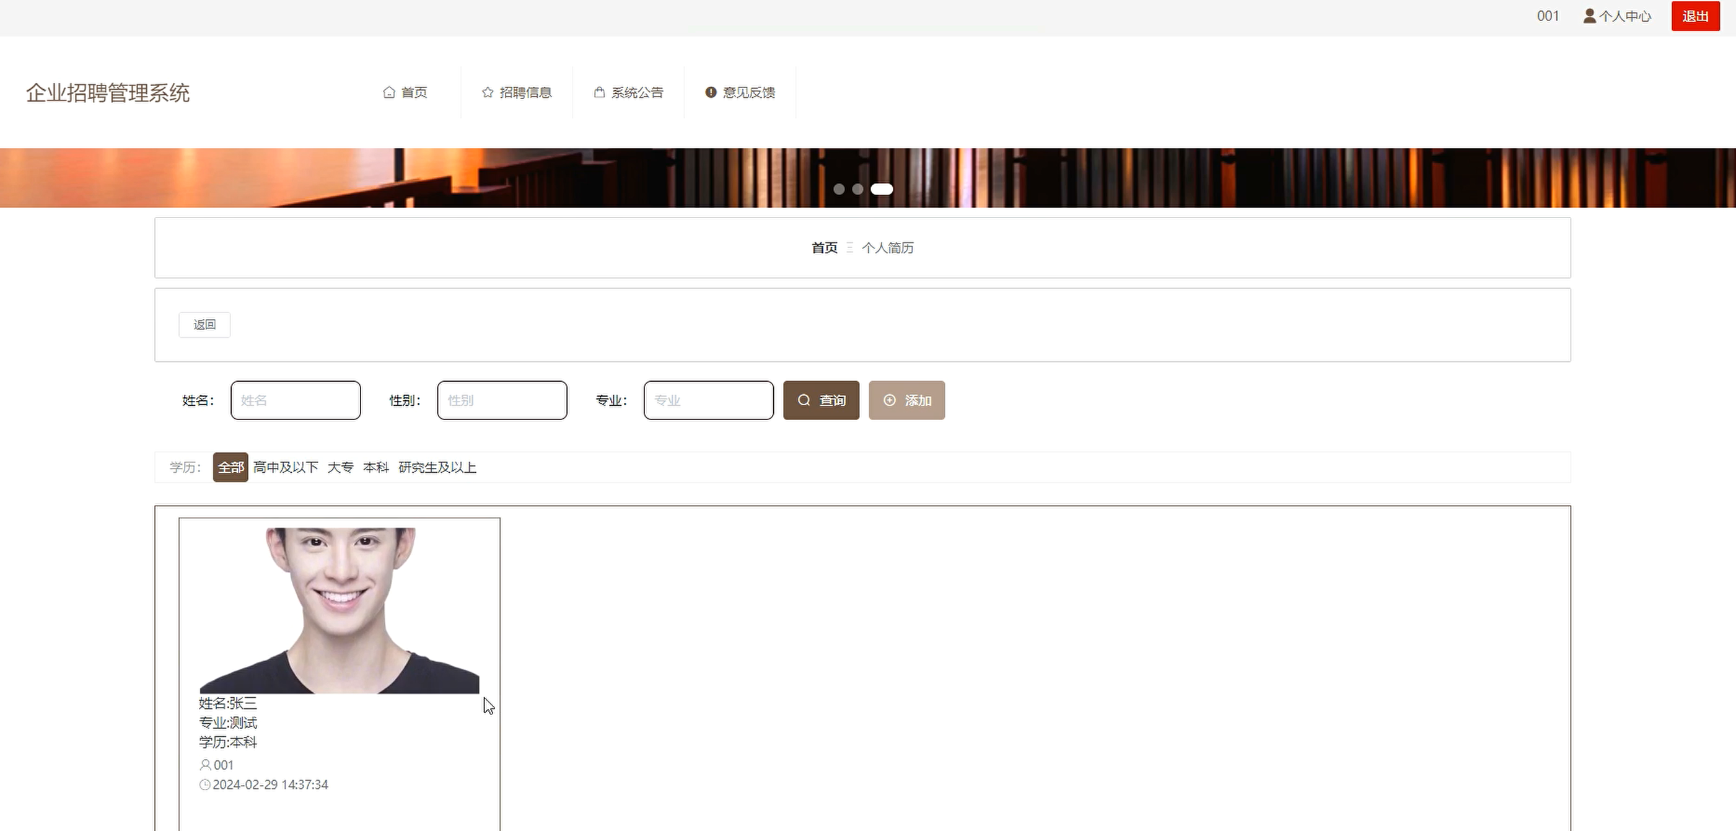Click the text 姓名:张三

pos(228,703)
